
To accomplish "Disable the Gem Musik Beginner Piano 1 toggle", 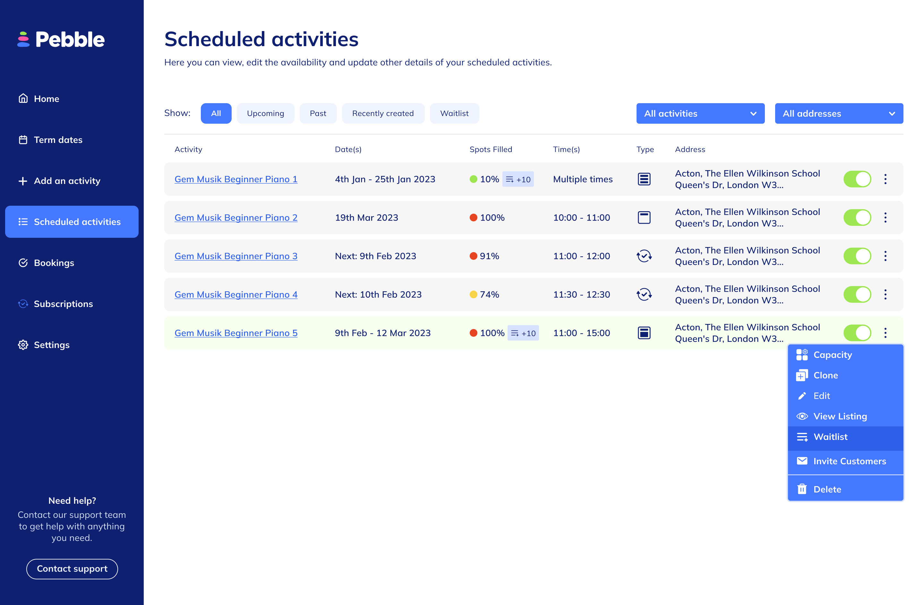I will [x=857, y=179].
